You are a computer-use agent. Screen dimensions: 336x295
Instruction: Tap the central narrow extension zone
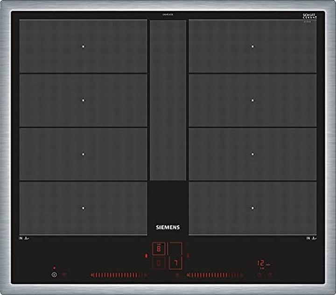point(168,100)
